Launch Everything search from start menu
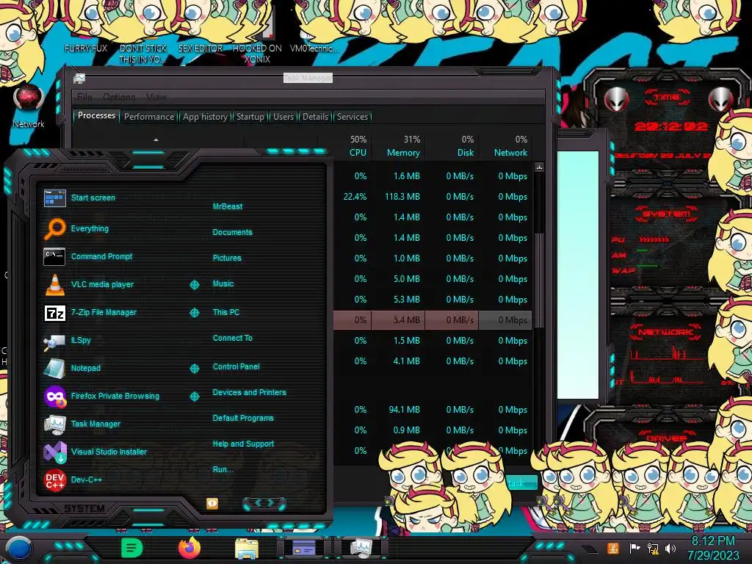The height and width of the screenshot is (564, 752). click(x=54, y=229)
